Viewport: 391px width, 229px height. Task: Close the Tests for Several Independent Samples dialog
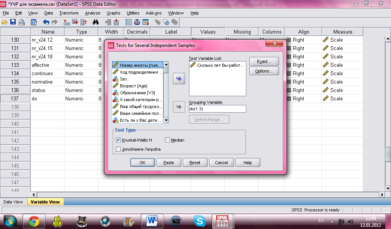tap(275, 43)
